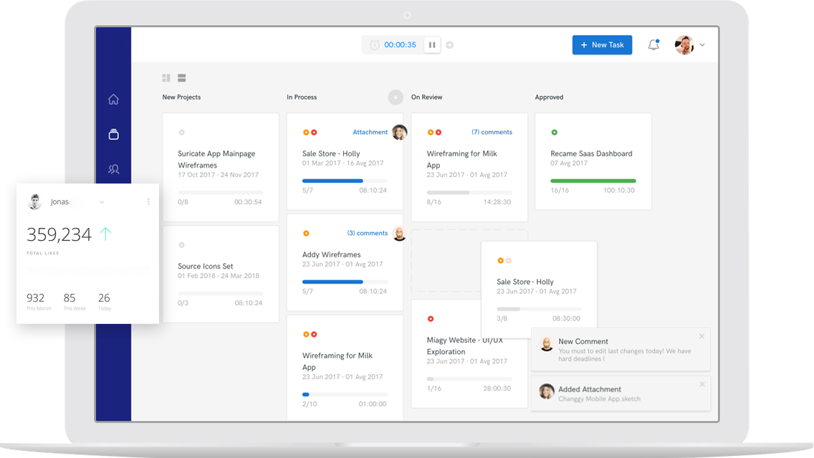This screenshot has width=814, height=458.
Task: Expand the Jonas dropdown chevron
Action: 102,202
